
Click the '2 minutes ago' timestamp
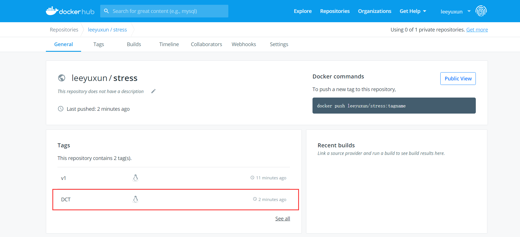272,200
